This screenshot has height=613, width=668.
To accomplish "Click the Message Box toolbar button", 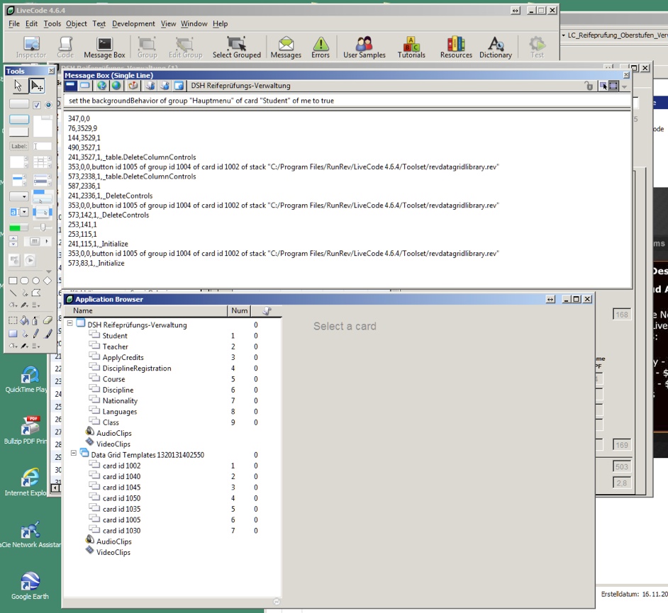I will pyautogui.click(x=104, y=47).
